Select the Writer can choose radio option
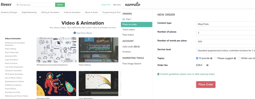The height and width of the screenshot is (99, 255). 239,58
